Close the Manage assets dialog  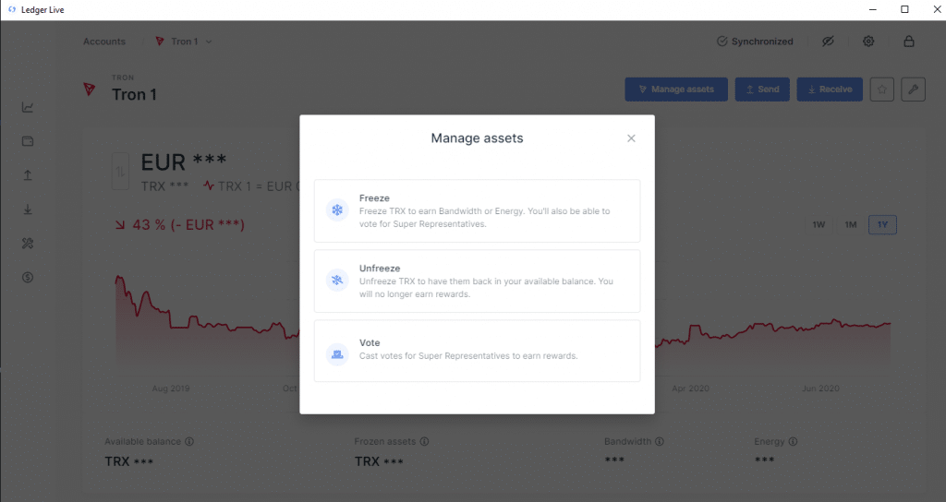[631, 138]
